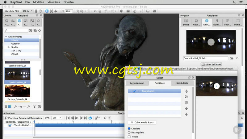
Task: Click the blue timeline playhead marker
Action: (x=34, y=122)
